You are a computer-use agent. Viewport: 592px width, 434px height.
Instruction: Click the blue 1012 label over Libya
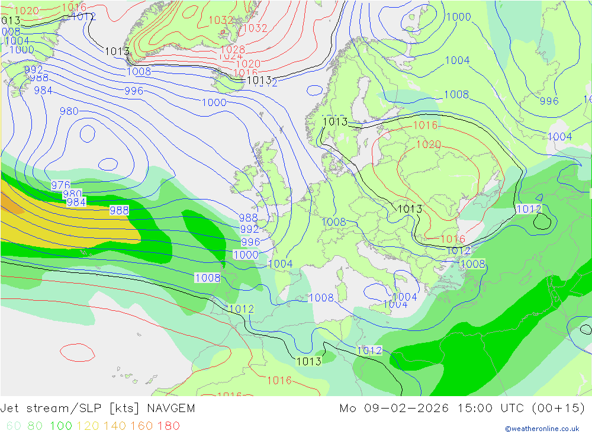point(369,351)
